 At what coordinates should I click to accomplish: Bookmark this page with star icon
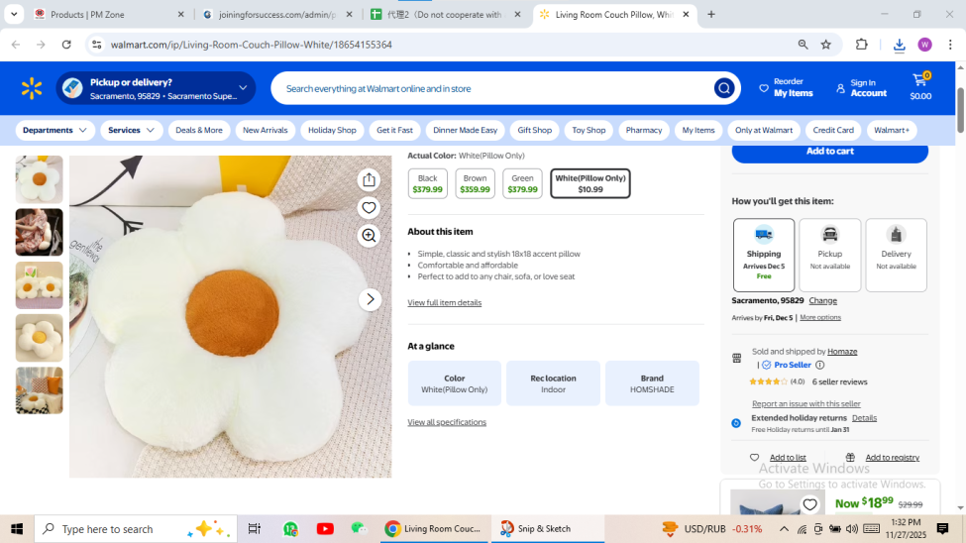825,45
